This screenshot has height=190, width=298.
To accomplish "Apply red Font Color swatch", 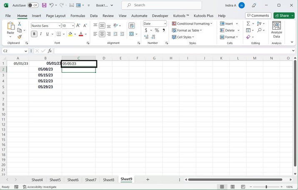I will coord(81,34).
